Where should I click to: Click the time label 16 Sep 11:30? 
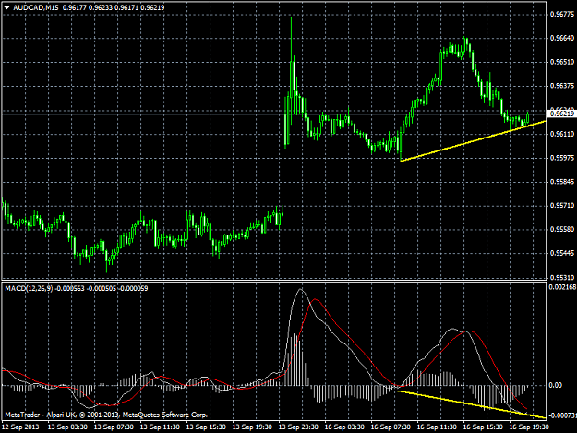tap(437, 427)
